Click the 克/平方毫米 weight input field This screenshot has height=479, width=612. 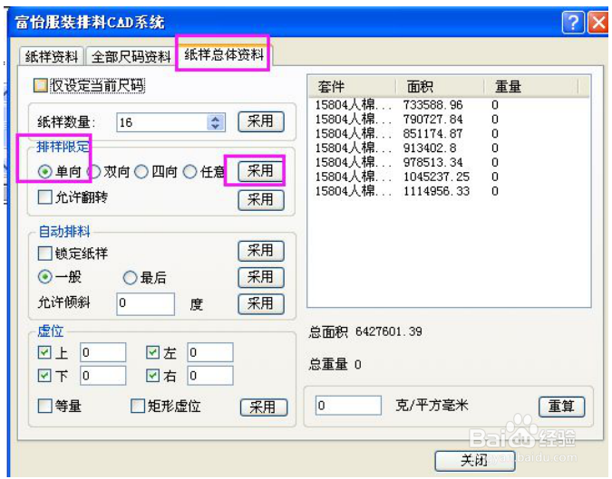(x=348, y=406)
